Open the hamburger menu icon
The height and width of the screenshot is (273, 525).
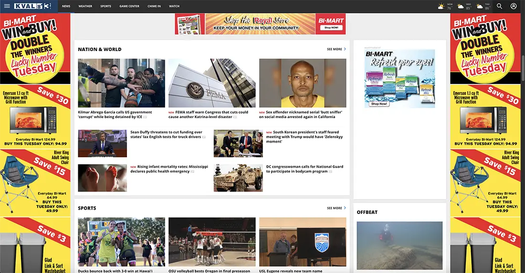(x=7, y=6)
